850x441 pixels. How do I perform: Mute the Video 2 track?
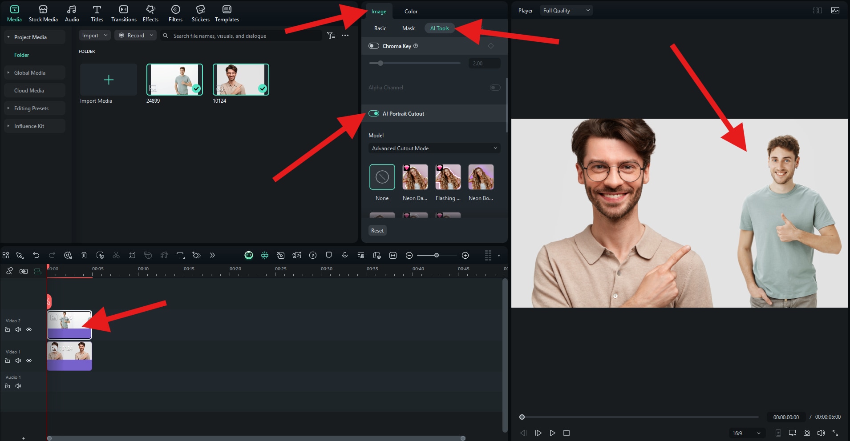(18, 329)
